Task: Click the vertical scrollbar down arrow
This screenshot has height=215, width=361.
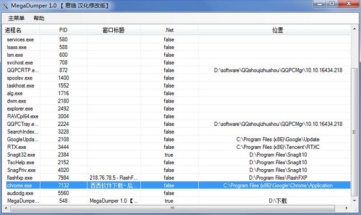Action: 354,201
